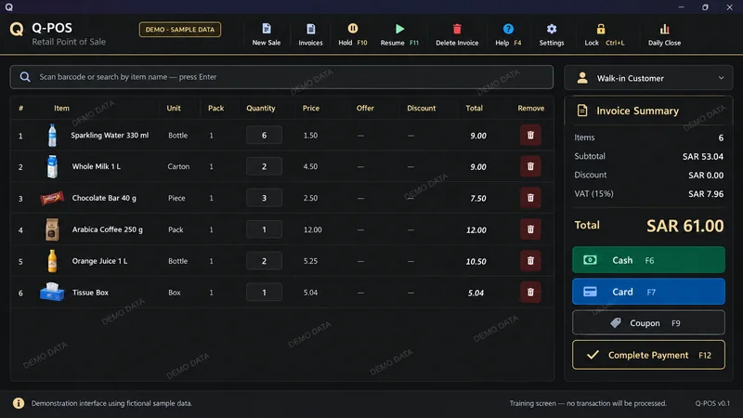743x418 pixels.
Task: Pay with Cash
Action: click(648, 260)
